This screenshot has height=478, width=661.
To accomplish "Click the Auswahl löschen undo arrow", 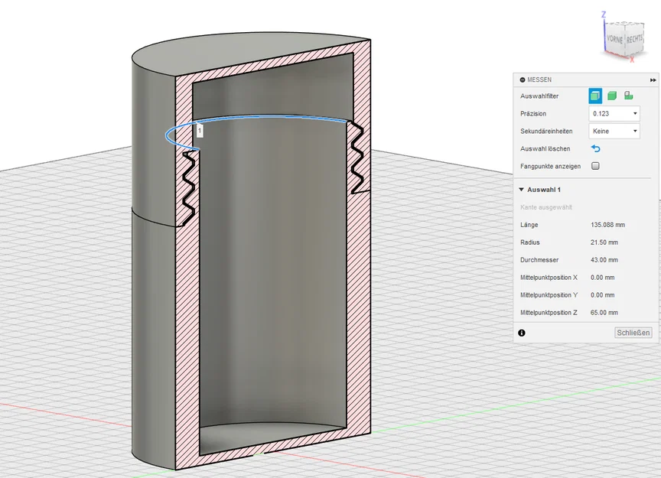I will pos(595,148).
